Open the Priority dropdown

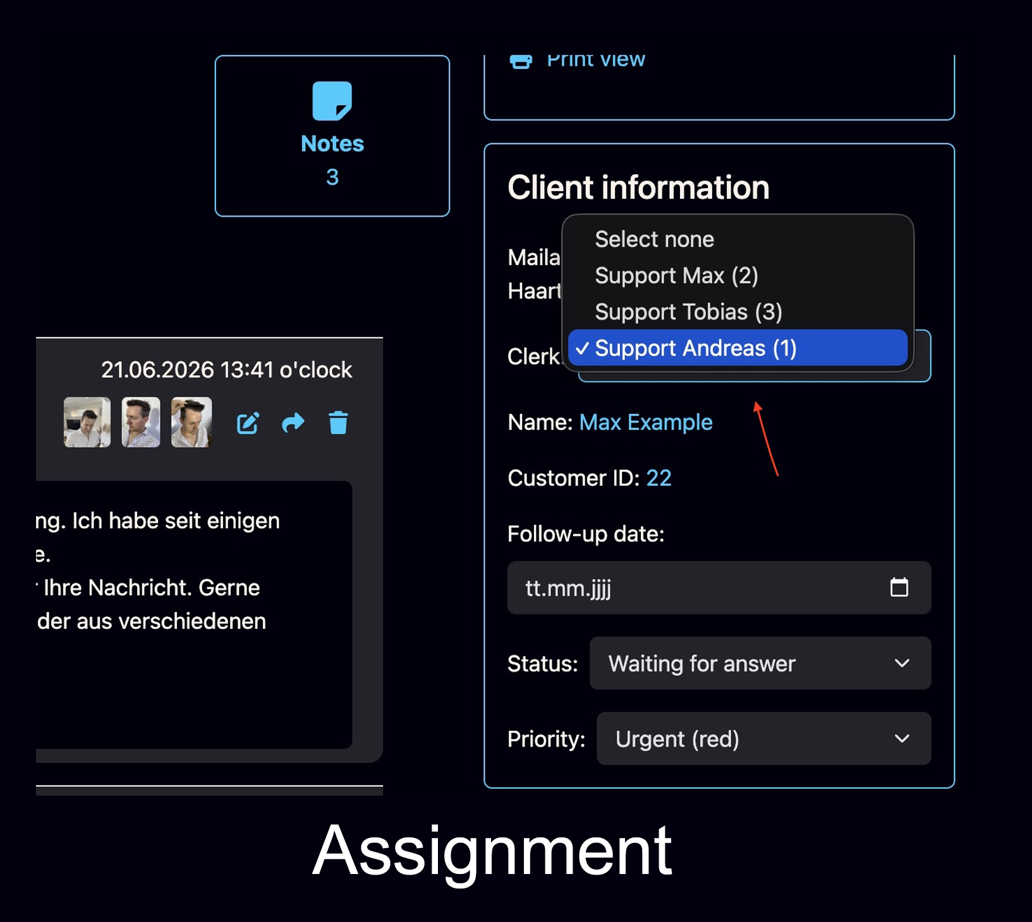(763, 739)
